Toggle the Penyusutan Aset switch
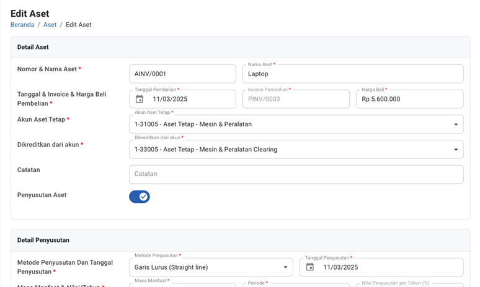Image resolution: width=480 pixels, height=287 pixels. [x=140, y=197]
